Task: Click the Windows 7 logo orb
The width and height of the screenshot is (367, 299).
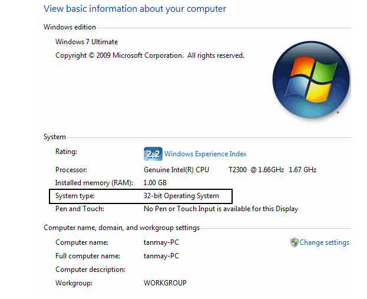Action: (x=311, y=80)
